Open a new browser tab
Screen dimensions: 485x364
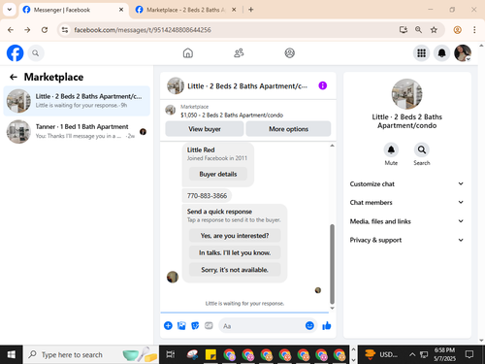coord(251,10)
